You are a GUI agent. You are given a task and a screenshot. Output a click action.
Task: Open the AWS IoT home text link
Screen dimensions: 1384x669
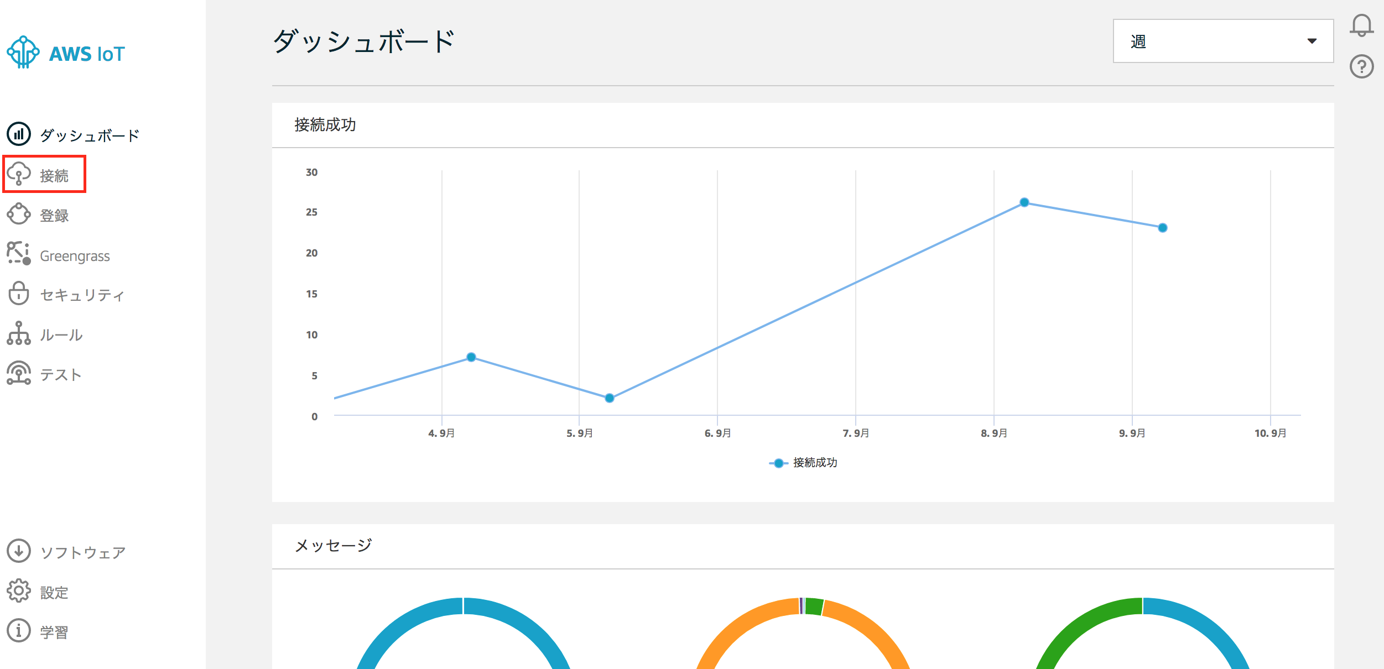pos(87,54)
